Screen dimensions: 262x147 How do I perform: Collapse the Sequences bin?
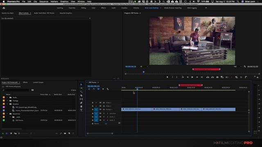(x=7, y=114)
